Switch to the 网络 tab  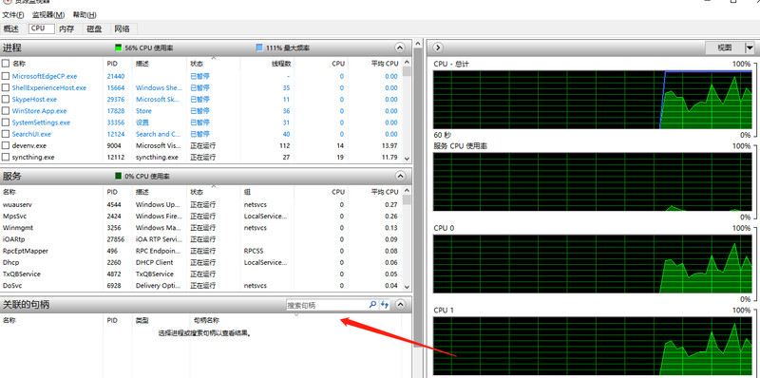[123, 28]
